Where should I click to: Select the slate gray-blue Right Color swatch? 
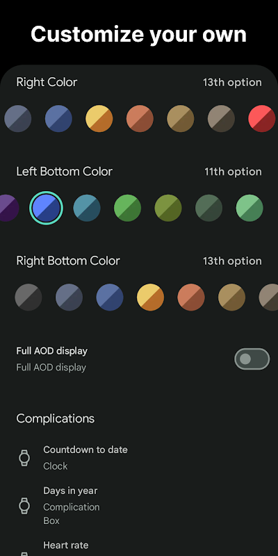point(18,118)
